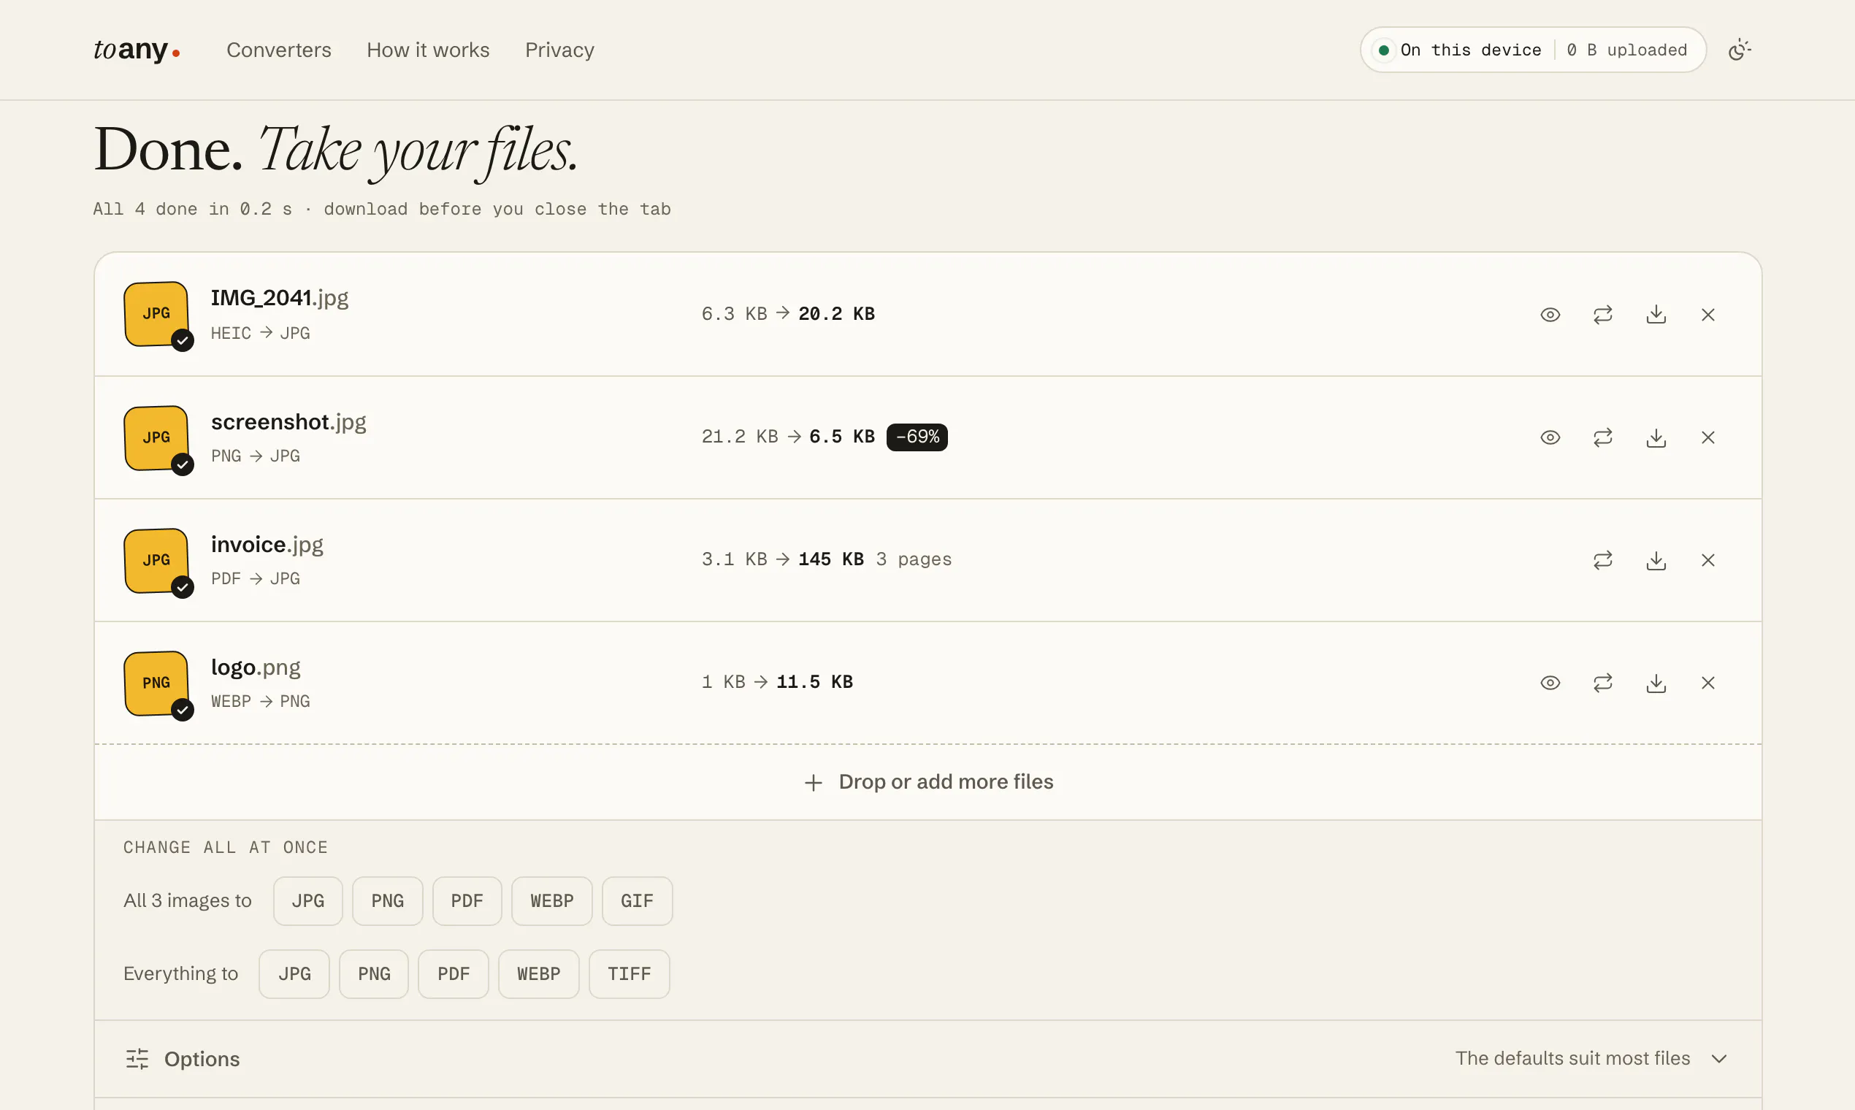Convert everything to TIFF
Image resolution: width=1855 pixels, height=1110 pixels.
629,975
